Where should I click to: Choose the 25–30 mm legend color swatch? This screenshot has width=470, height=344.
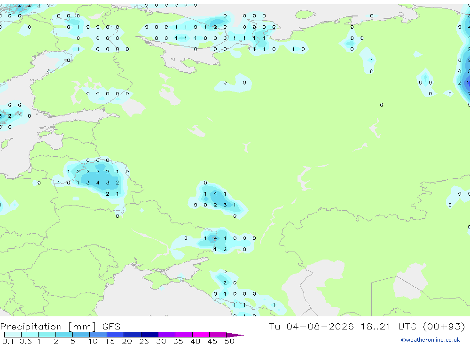coord(149,335)
